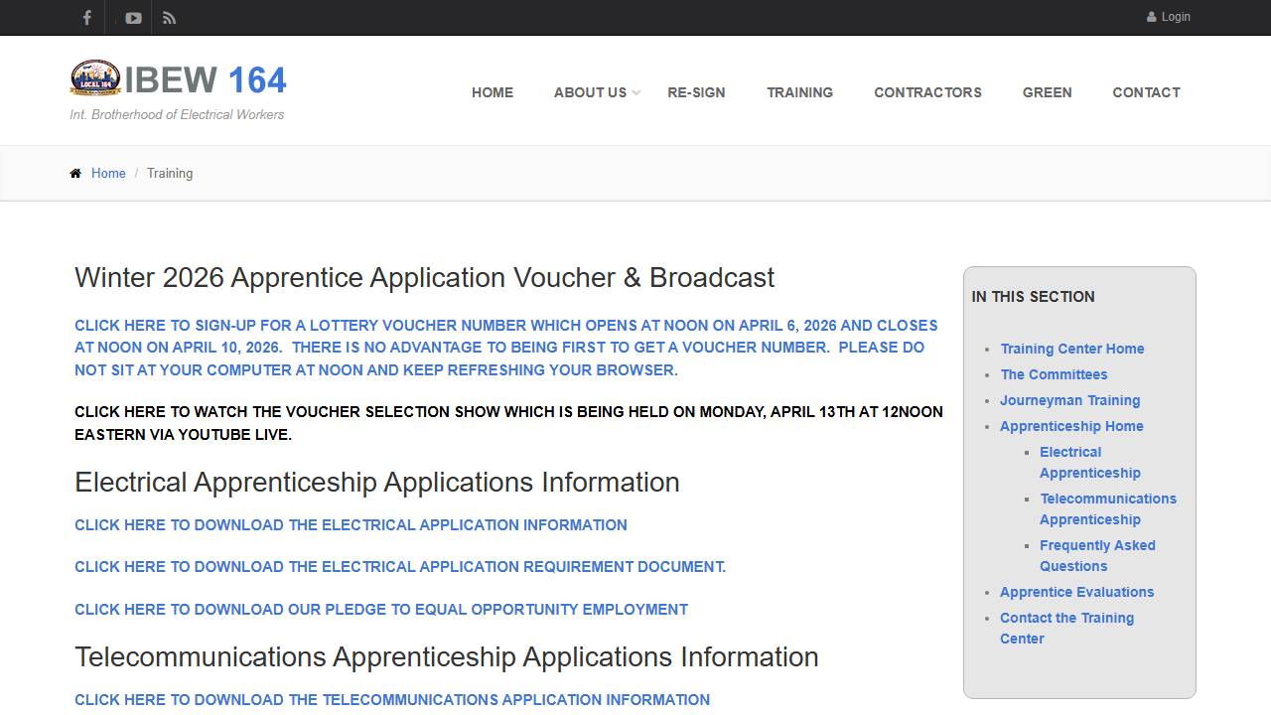1271x715 pixels.
Task: Open the Green navigation item
Action: [x=1047, y=92]
